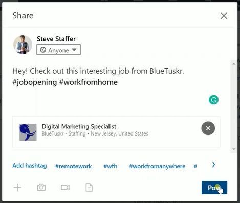The height and width of the screenshot is (203, 240).
Task: Show more hashtag suggestions with chevron
Action: (213, 165)
